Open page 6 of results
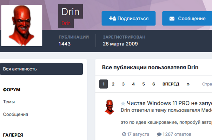Image resolution: width=212 pixels, height=140 pixels. (154, 84)
